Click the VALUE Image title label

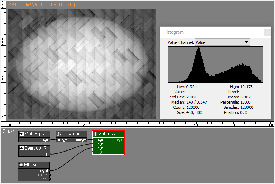41,4
